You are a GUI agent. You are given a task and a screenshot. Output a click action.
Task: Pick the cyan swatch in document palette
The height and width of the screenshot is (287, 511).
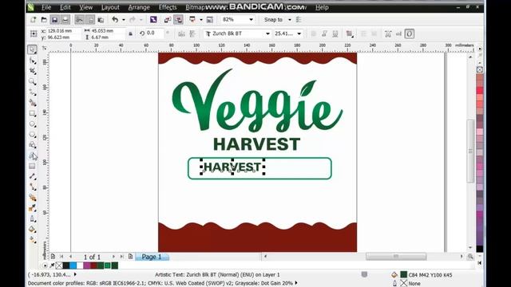click(x=73, y=265)
